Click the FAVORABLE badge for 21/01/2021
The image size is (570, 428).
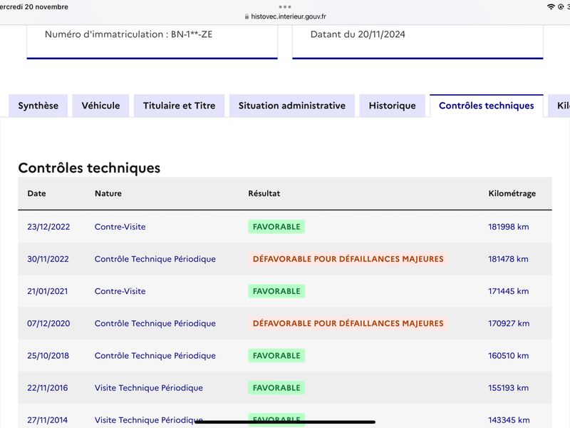pos(276,291)
